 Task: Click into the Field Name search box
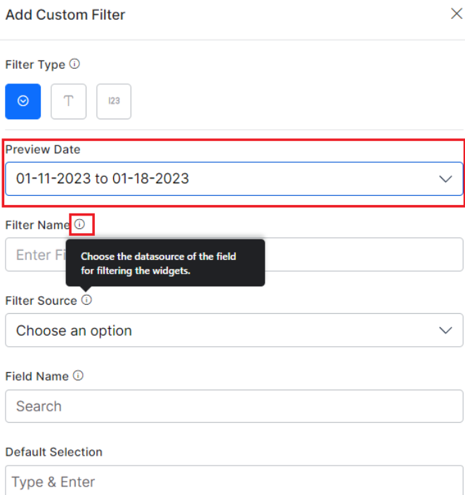pos(233,406)
